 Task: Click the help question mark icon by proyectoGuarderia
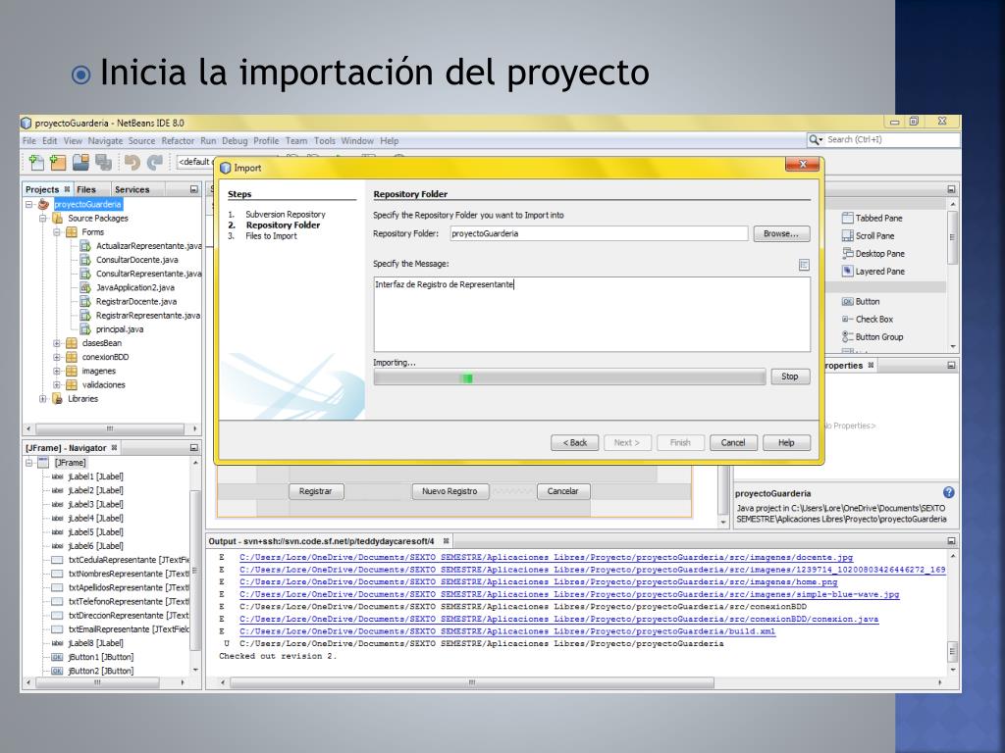[949, 492]
